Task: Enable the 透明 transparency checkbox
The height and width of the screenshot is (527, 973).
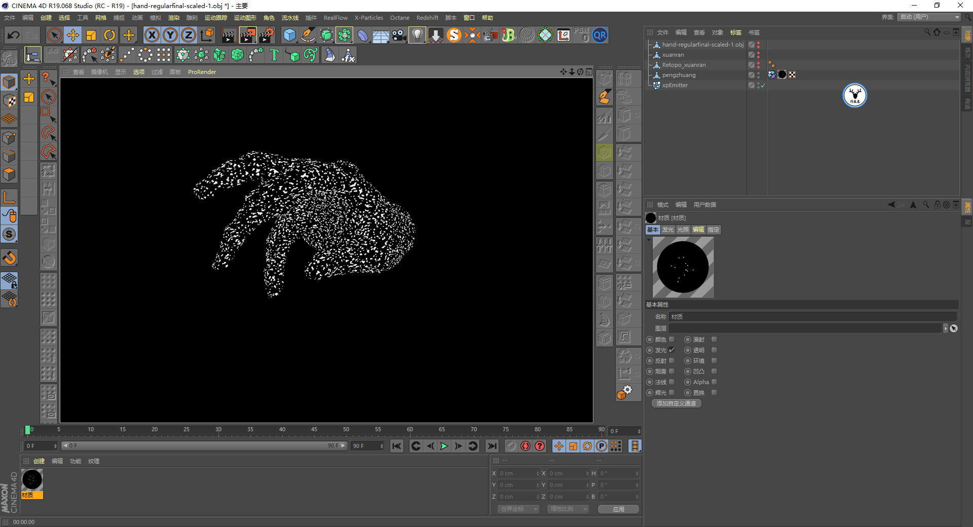Action: coord(714,350)
